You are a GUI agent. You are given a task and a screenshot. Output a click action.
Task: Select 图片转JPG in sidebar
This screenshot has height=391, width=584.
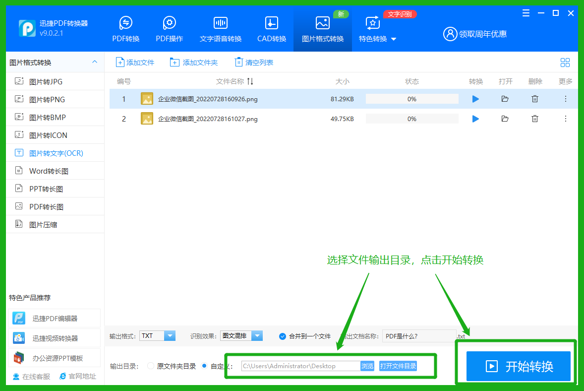pyautogui.click(x=55, y=82)
